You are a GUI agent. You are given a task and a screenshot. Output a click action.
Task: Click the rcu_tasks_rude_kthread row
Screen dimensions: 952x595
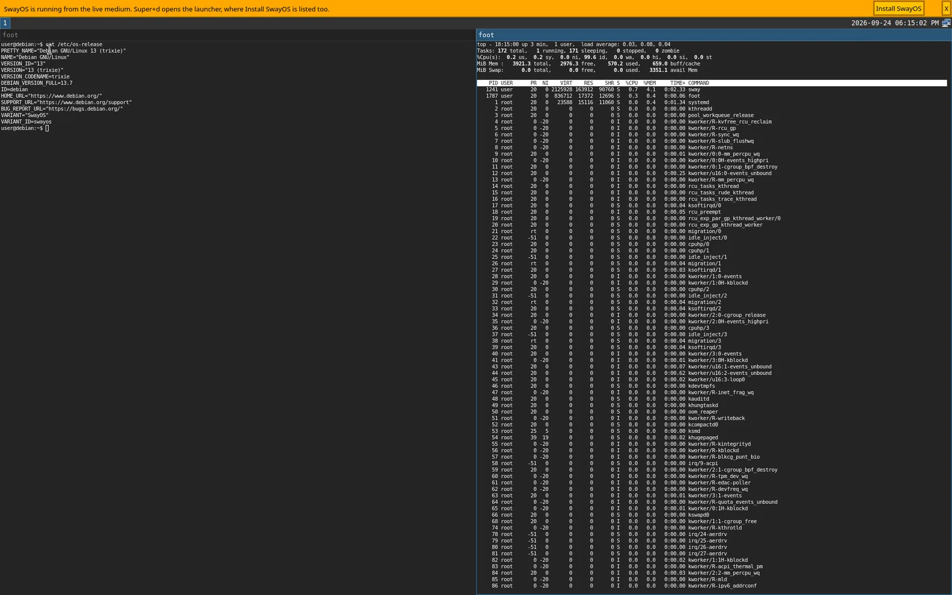[x=712, y=193]
